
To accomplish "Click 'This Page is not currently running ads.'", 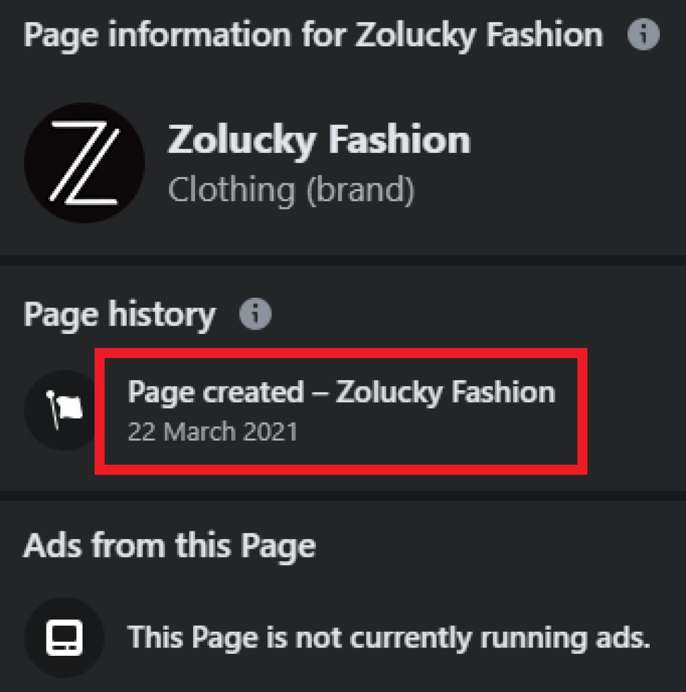I will point(389,637).
